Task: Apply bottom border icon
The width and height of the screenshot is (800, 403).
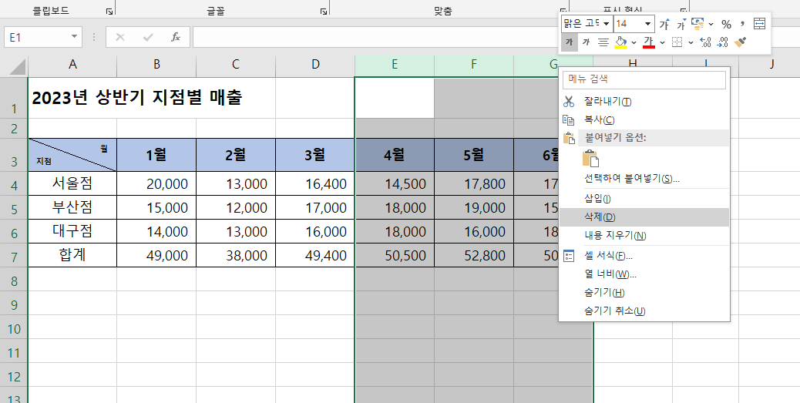Action: tap(677, 42)
